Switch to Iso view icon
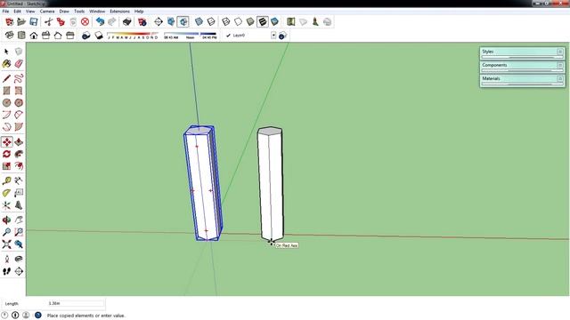 click(9, 36)
